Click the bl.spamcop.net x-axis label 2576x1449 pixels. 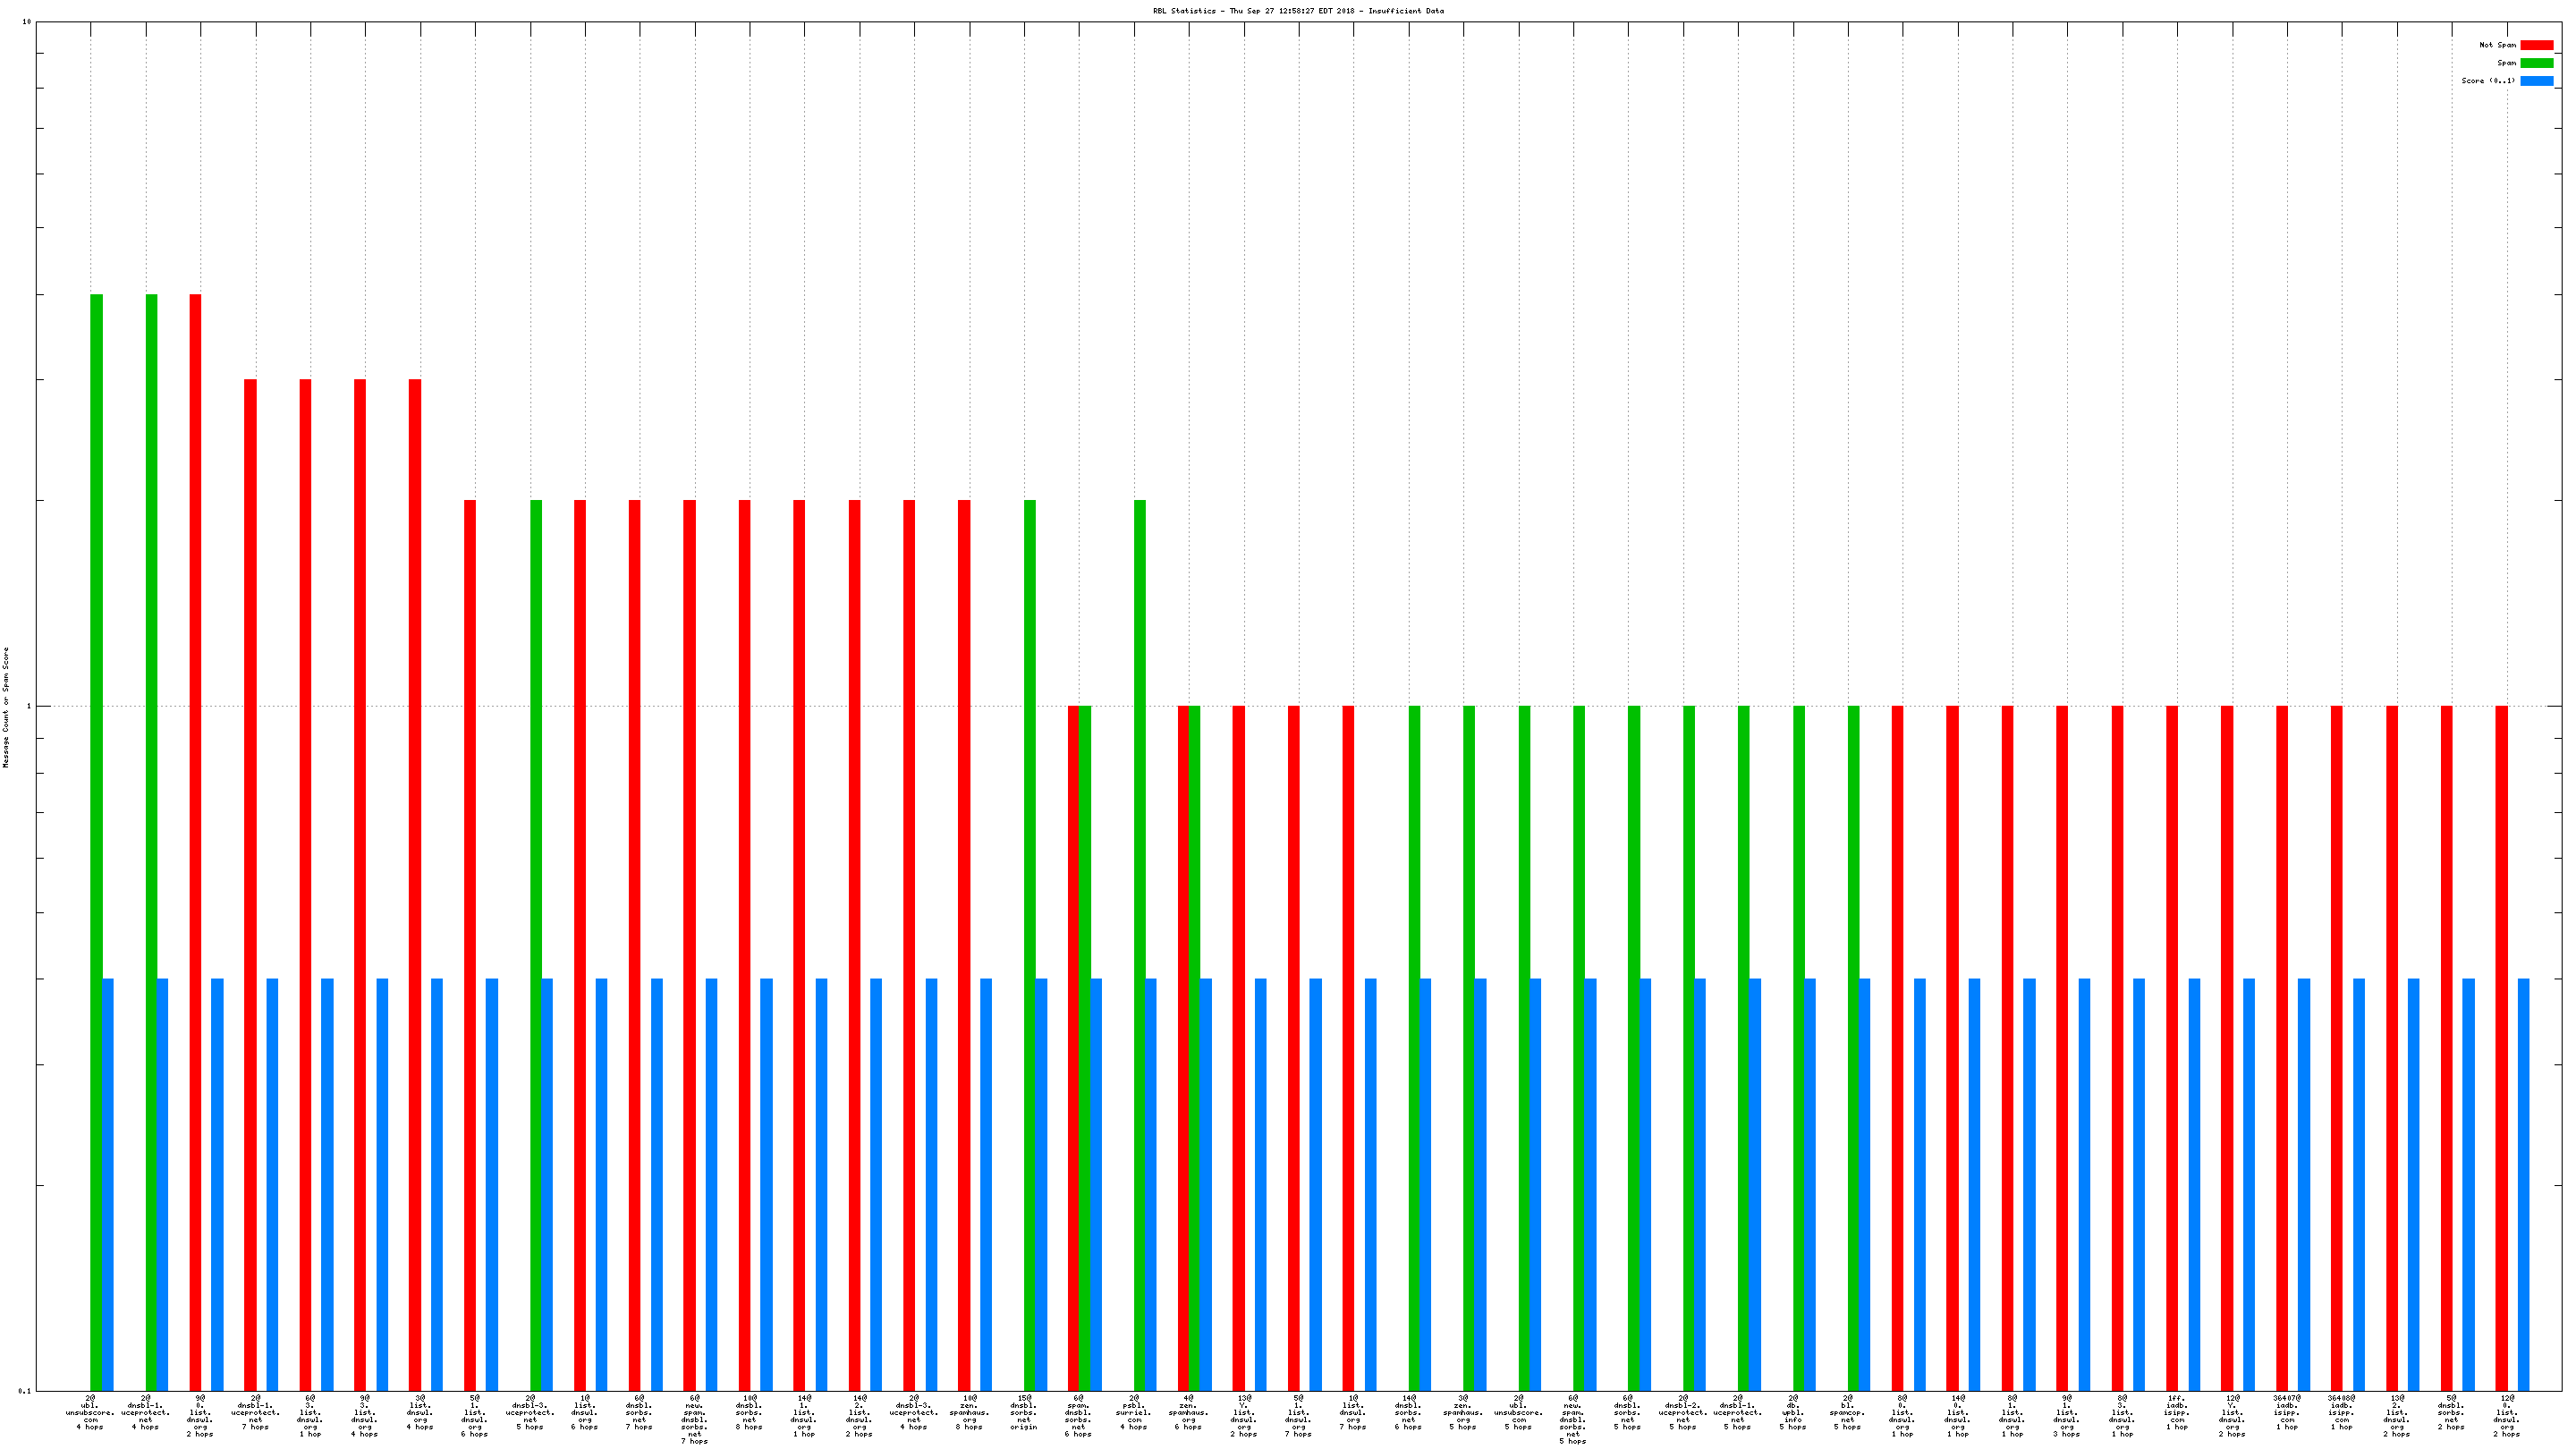1847,1412
